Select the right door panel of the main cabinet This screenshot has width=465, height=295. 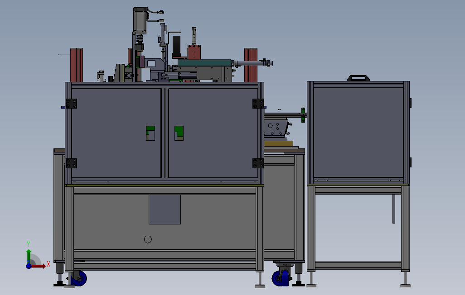click(213, 133)
